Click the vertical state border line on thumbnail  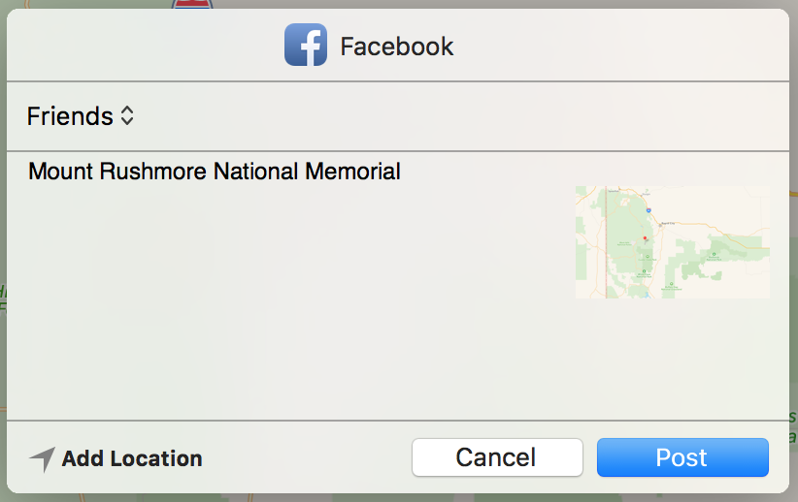tap(606, 242)
